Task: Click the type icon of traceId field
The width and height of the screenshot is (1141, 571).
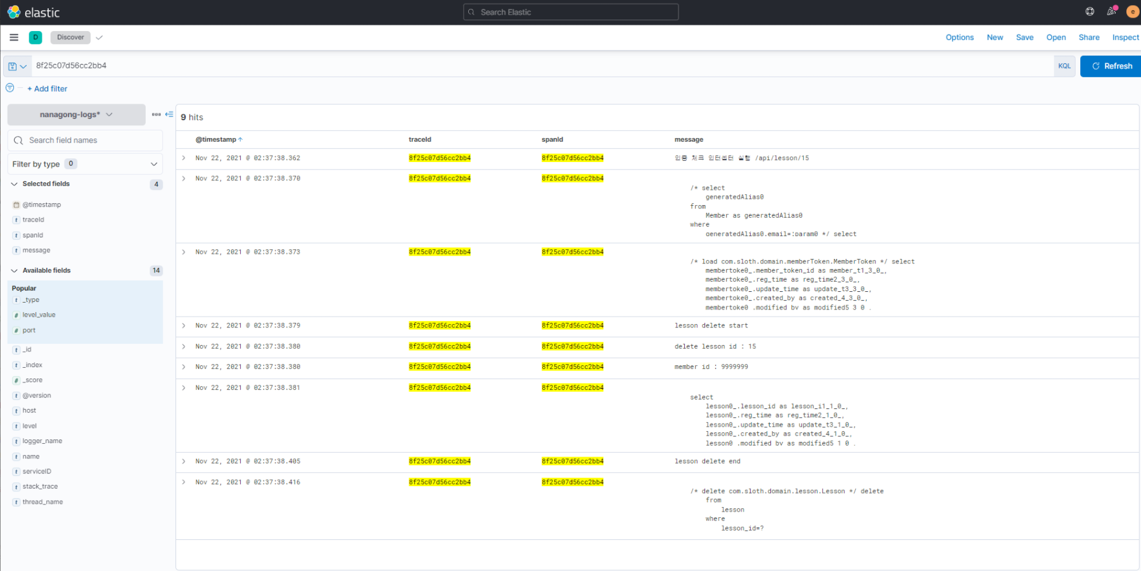Action: pos(16,220)
